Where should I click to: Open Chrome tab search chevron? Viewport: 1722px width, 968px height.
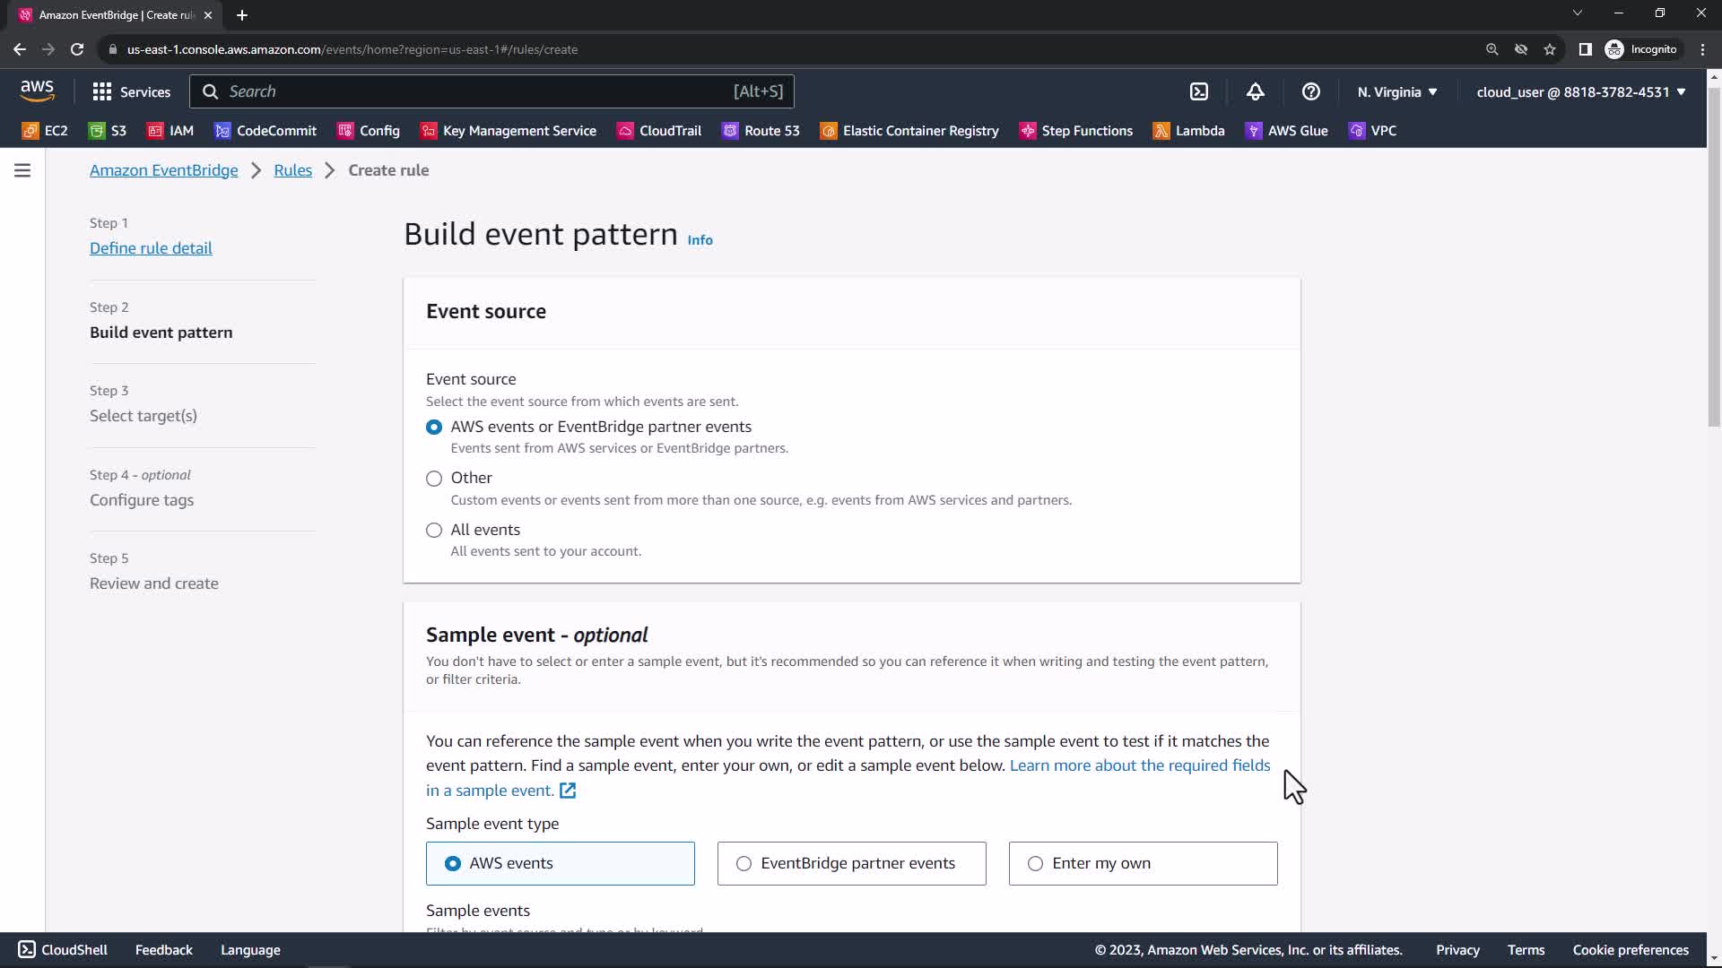1577,13
